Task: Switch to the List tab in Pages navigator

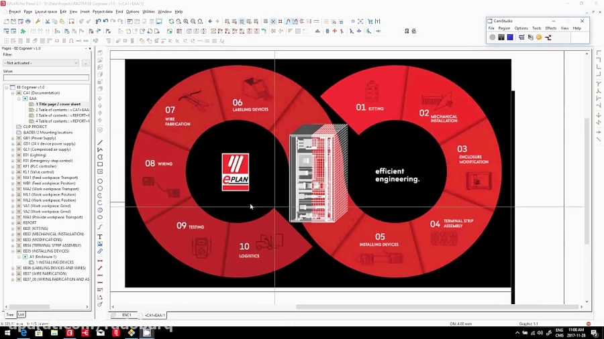Action: pyautogui.click(x=21, y=315)
